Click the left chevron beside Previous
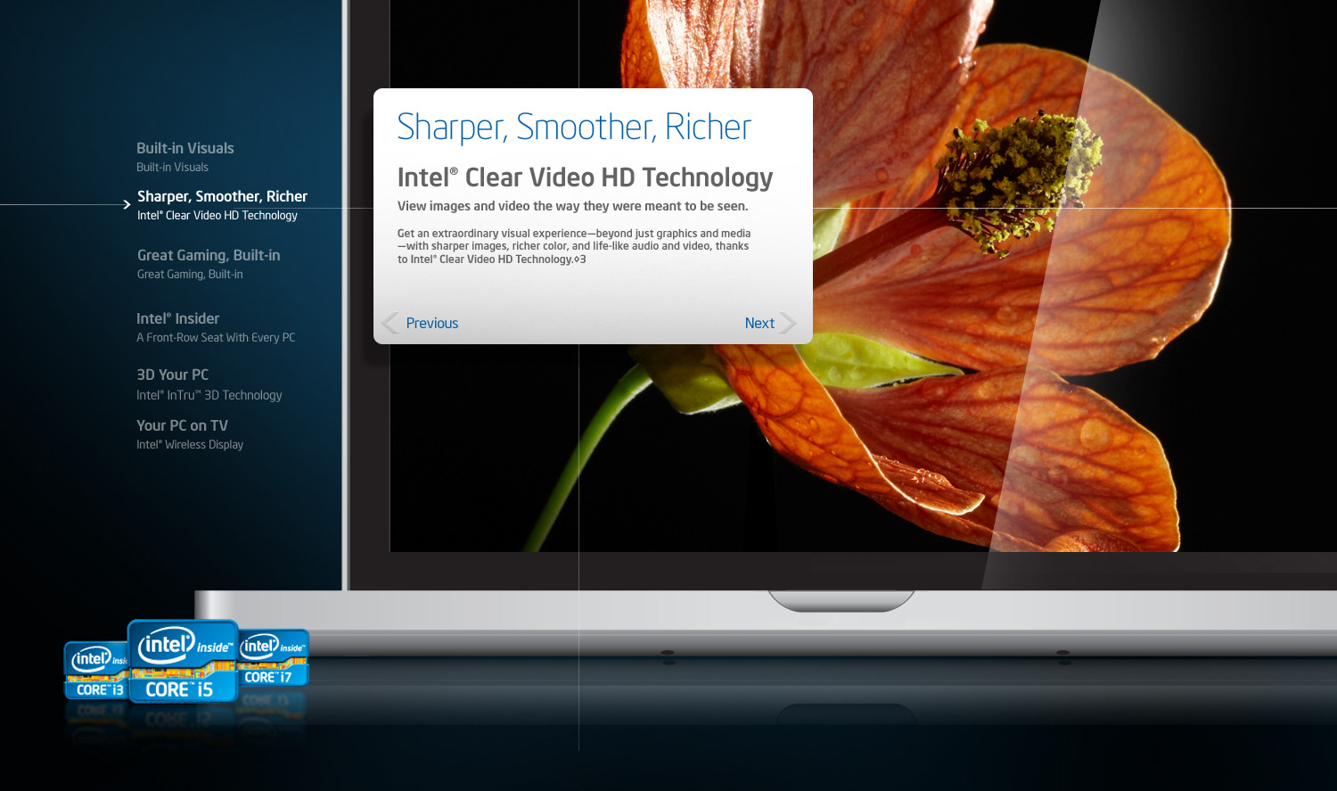1337x791 pixels. 390,323
